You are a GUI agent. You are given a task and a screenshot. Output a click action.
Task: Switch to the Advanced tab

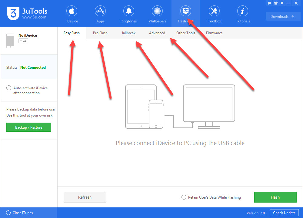[157, 33]
